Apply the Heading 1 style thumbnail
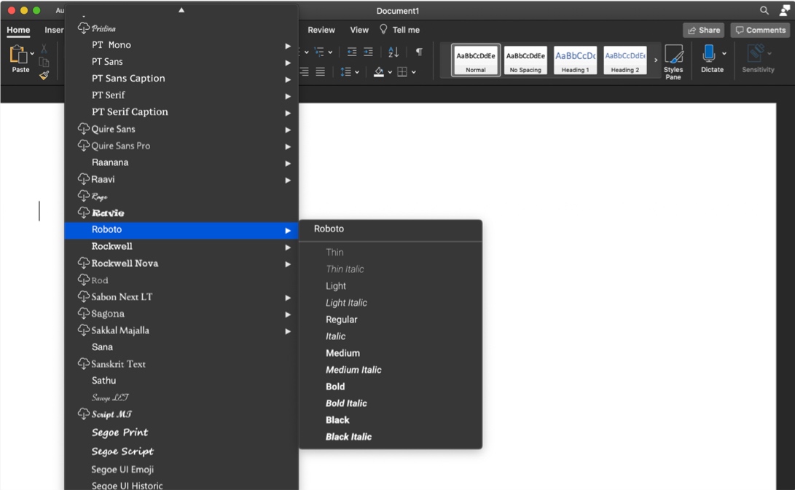Viewport: 795px width, 490px height. pos(575,60)
